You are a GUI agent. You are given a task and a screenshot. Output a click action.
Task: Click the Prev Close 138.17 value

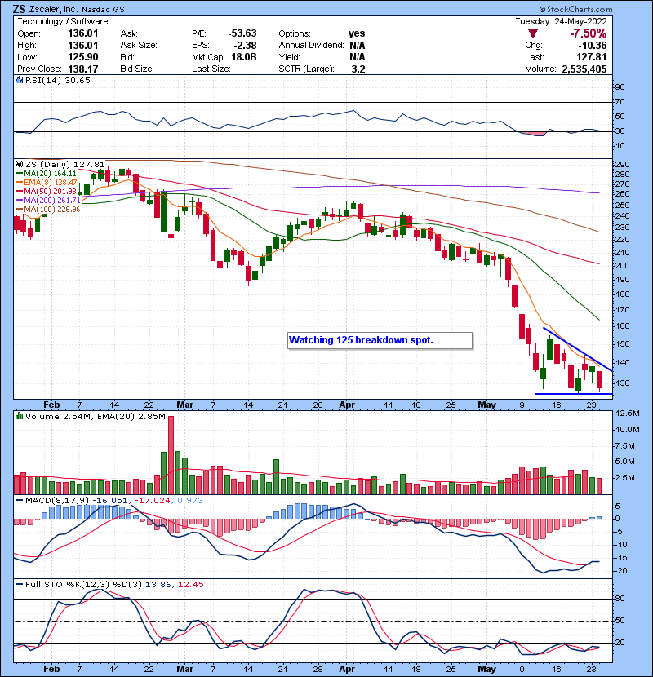tap(83, 69)
